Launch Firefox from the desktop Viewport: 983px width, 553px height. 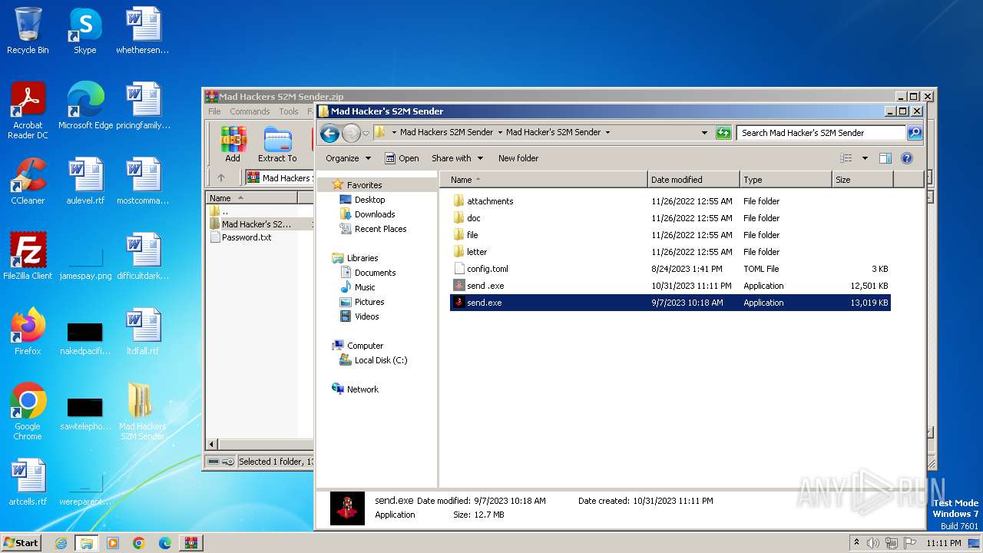28,332
